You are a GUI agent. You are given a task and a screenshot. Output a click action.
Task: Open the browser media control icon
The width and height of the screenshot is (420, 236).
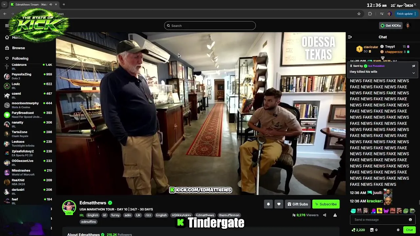[x=381, y=14]
